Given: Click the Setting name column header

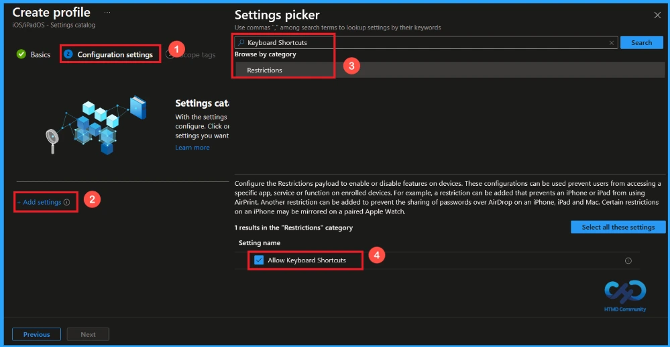Looking at the screenshot, I should [260, 243].
